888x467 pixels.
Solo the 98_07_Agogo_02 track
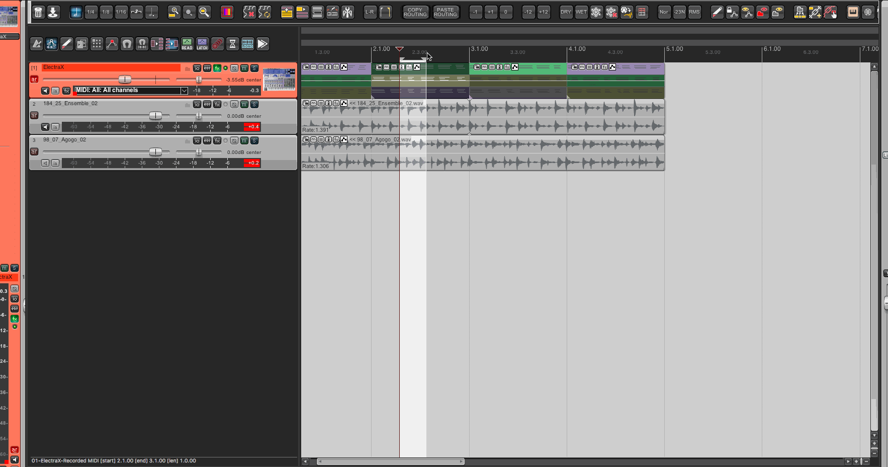254,140
